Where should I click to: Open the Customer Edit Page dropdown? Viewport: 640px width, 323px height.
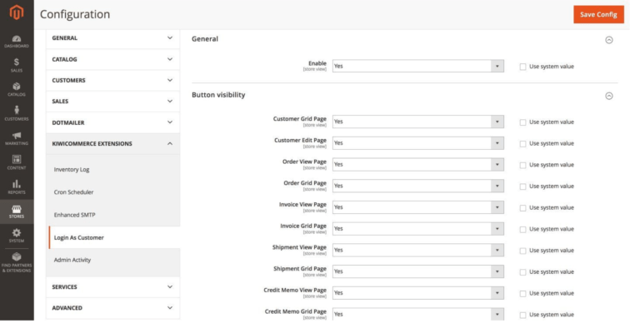click(418, 143)
